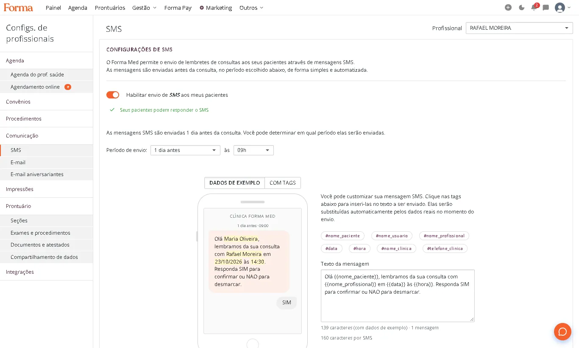Open Forma Pay menu item
The height and width of the screenshot is (348, 579).
point(178,8)
